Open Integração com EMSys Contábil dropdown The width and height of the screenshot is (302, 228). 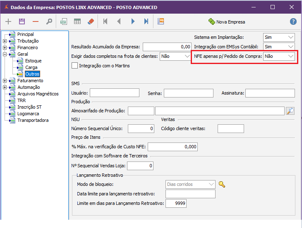click(279, 47)
